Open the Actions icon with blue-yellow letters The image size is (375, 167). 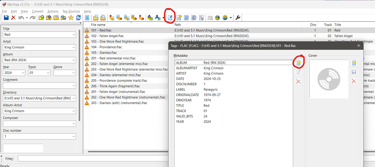pyautogui.click(x=150, y=18)
